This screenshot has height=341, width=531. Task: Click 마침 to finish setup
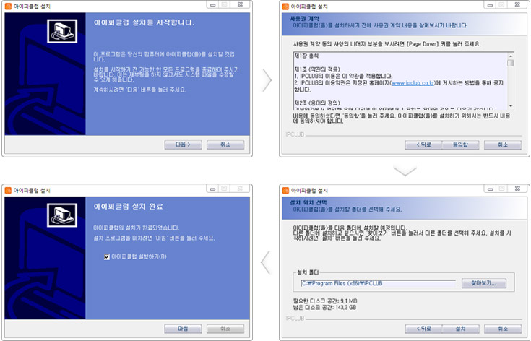tap(183, 329)
